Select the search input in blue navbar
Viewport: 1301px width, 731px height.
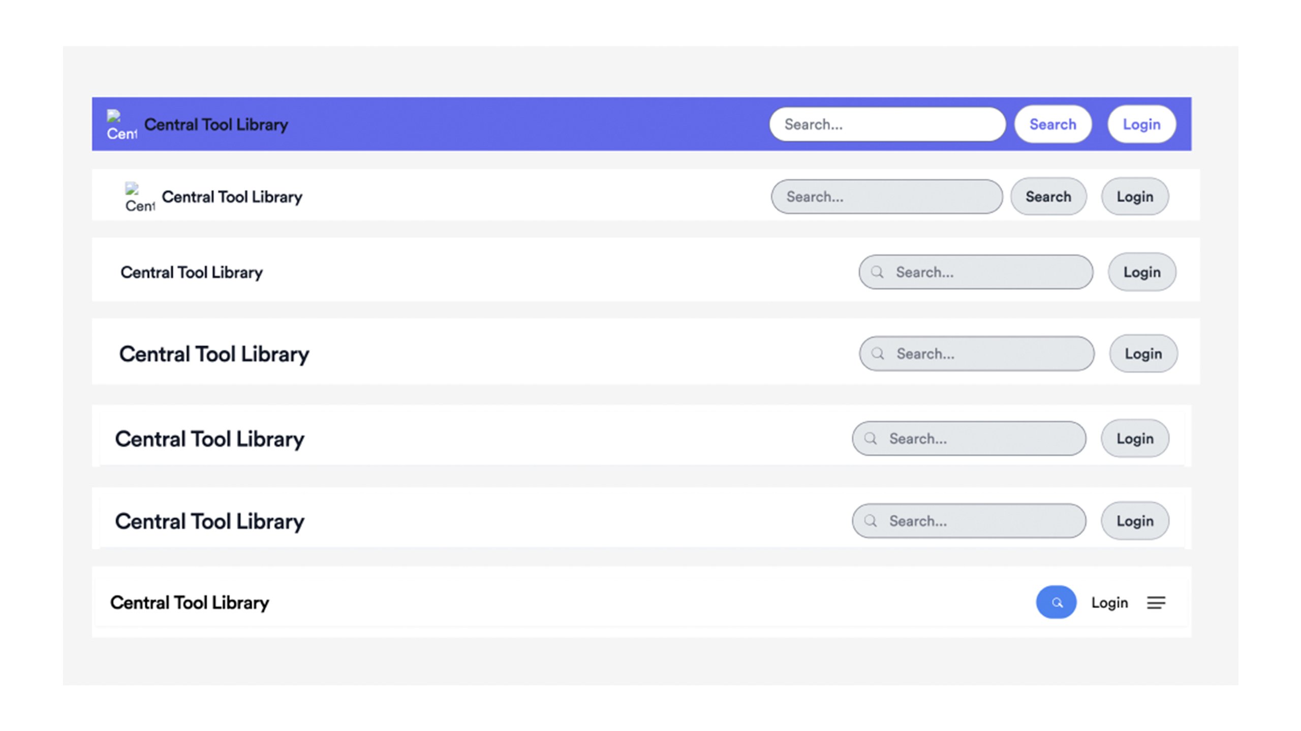[887, 124]
